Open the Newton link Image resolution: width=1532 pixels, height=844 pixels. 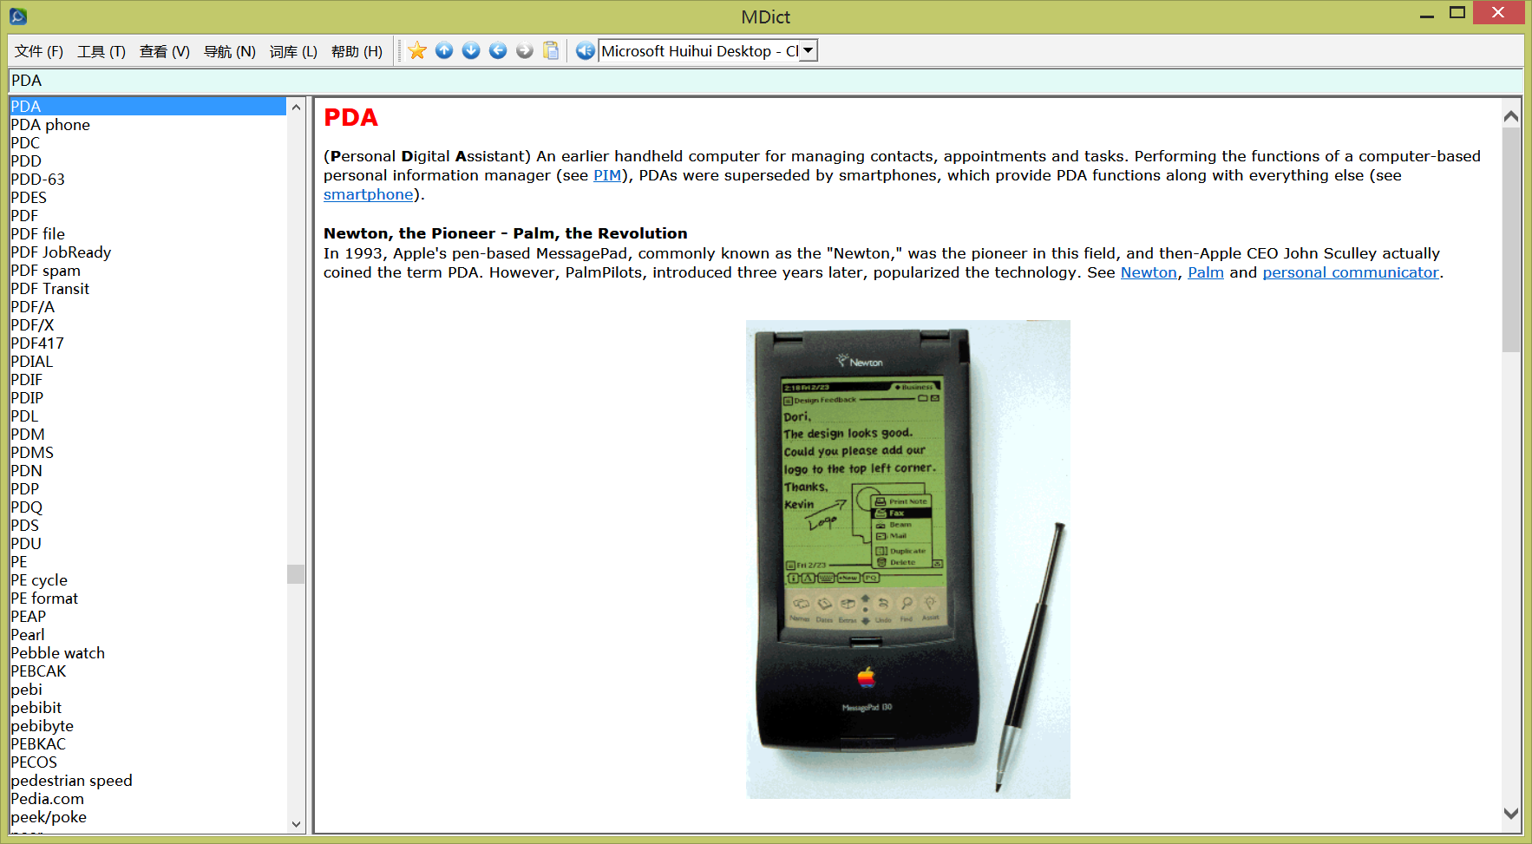(x=1149, y=272)
